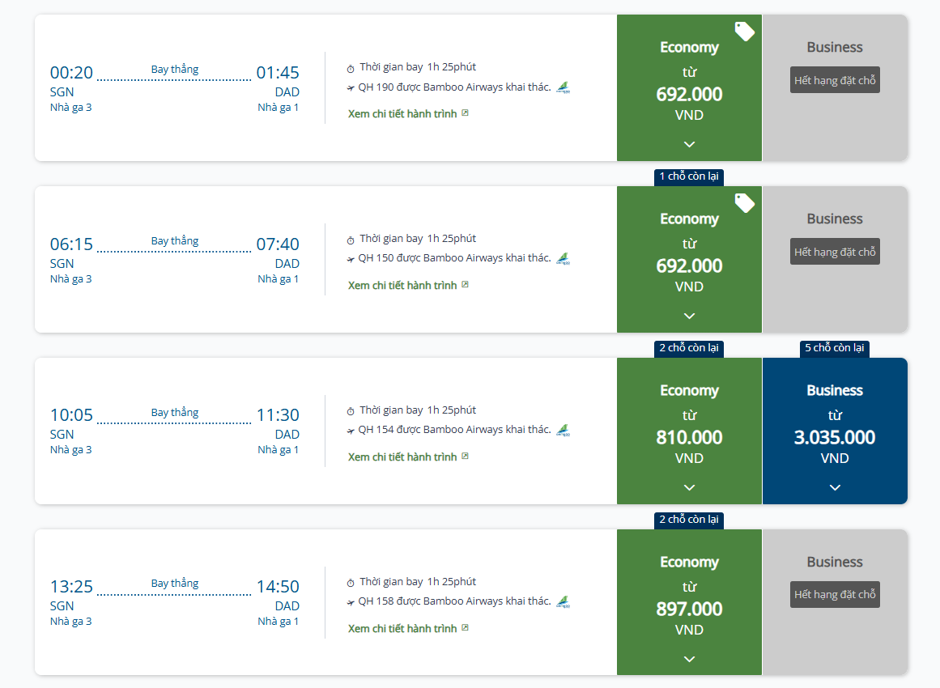Open Xem chi tiết hành trình for QH 150
Screen dimensions: 940x688
point(402,286)
